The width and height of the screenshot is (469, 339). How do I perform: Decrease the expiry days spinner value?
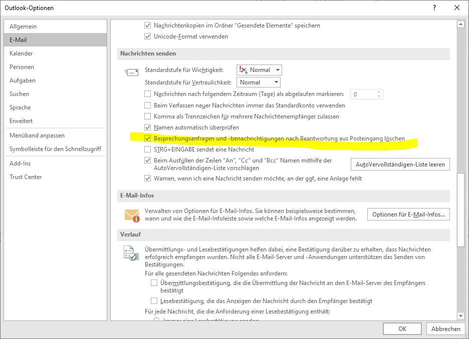click(x=379, y=96)
